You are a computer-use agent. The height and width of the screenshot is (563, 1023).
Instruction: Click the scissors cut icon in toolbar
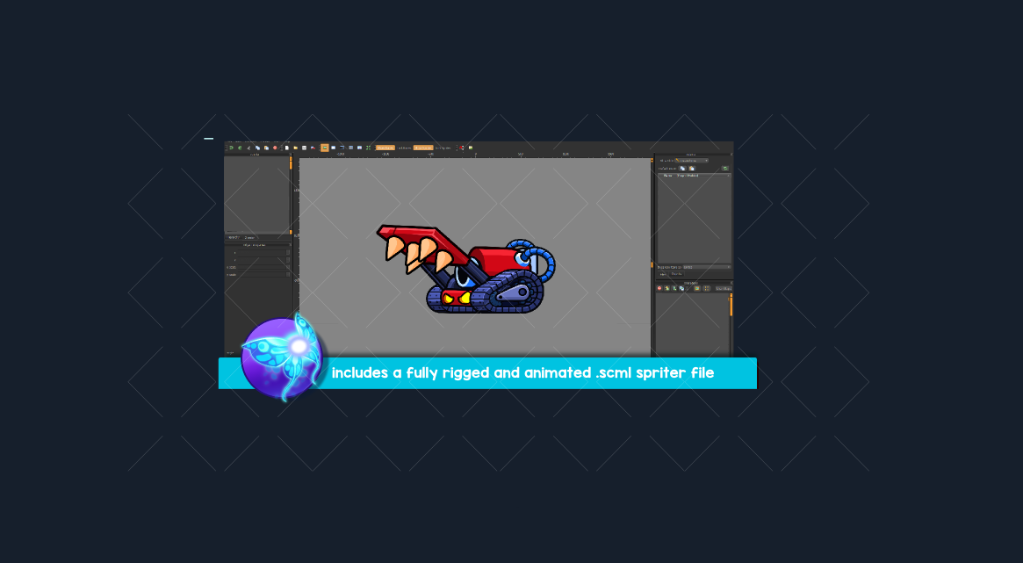tap(249, 148)
